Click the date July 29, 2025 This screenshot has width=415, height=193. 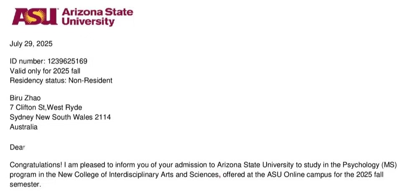(x=31, y=44)
